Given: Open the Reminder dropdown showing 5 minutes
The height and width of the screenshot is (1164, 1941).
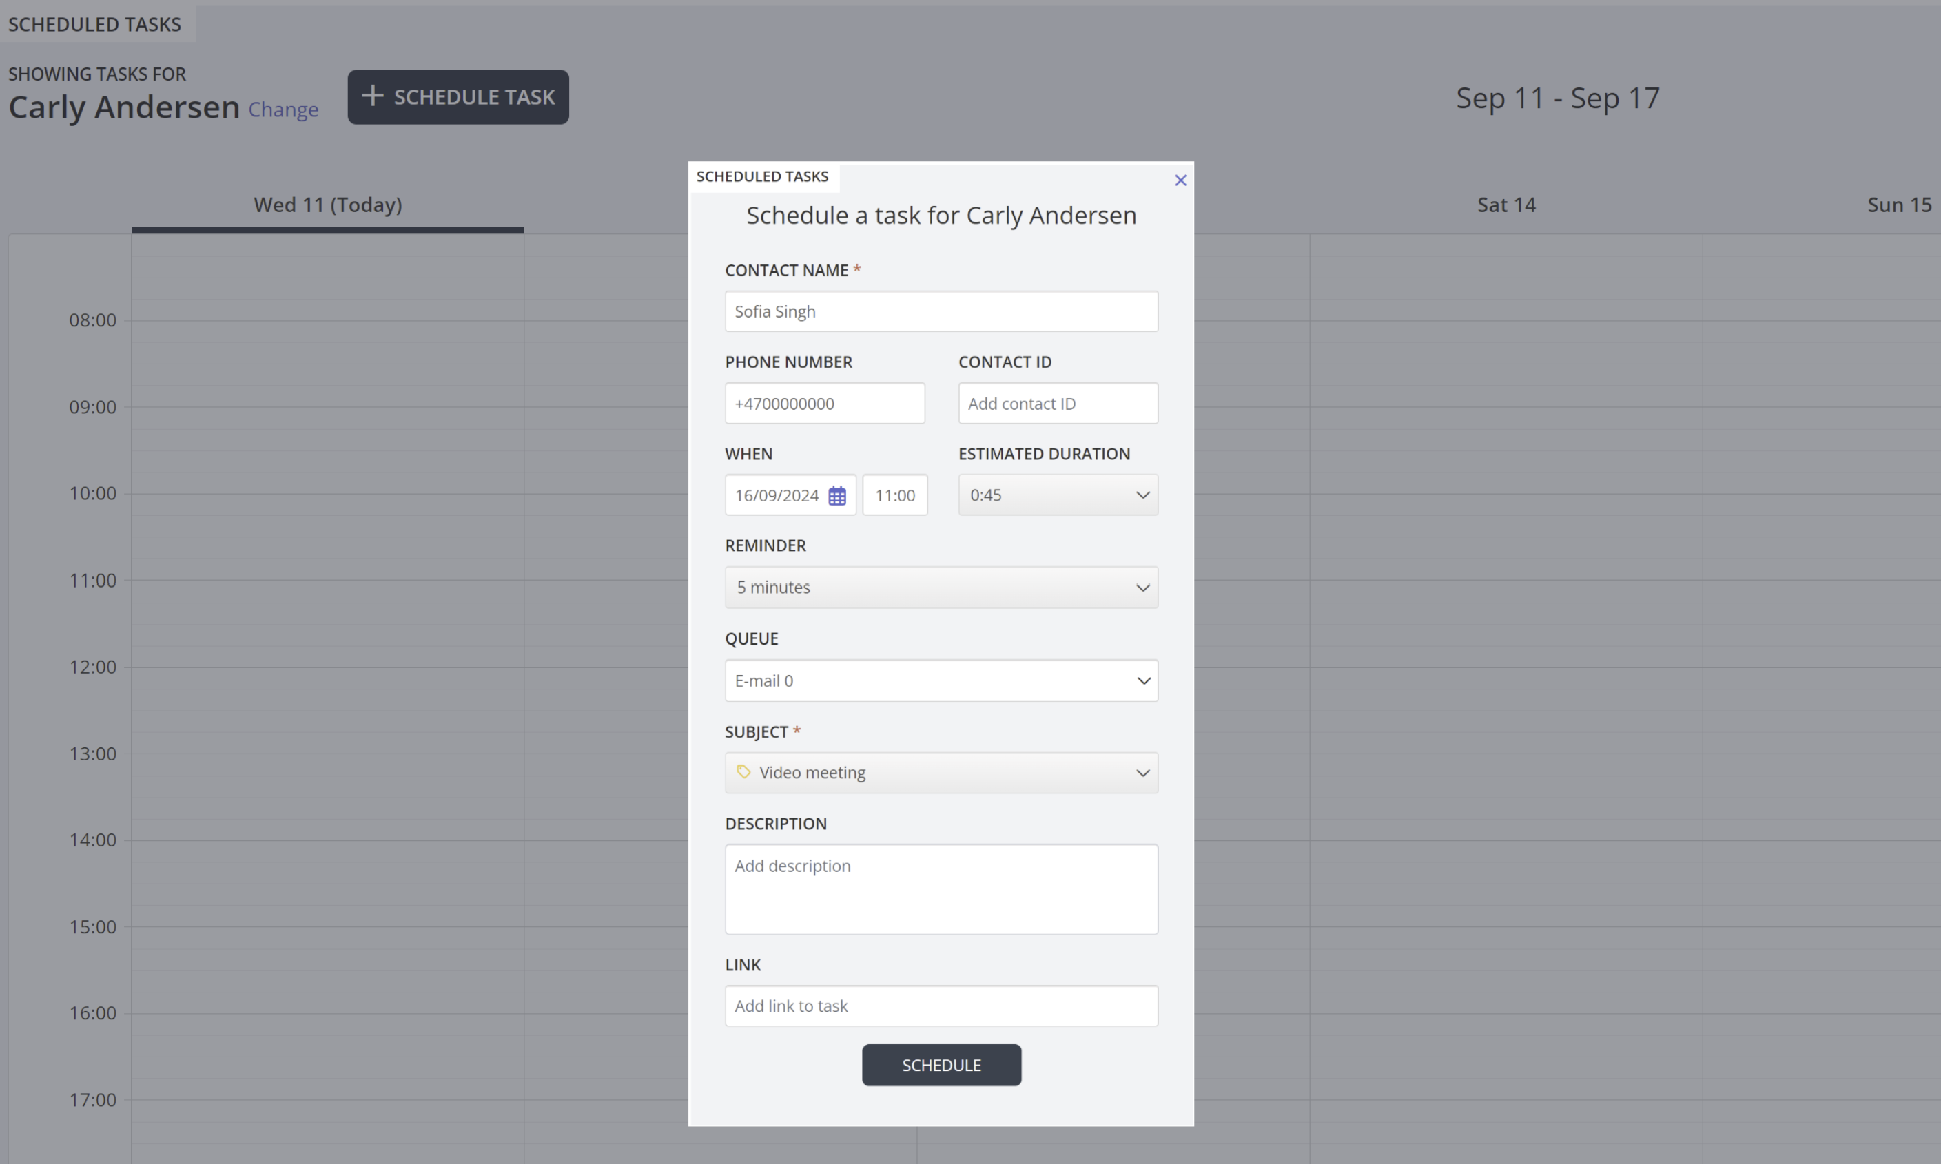Looking at the screenshot, I should coord(941,588).
